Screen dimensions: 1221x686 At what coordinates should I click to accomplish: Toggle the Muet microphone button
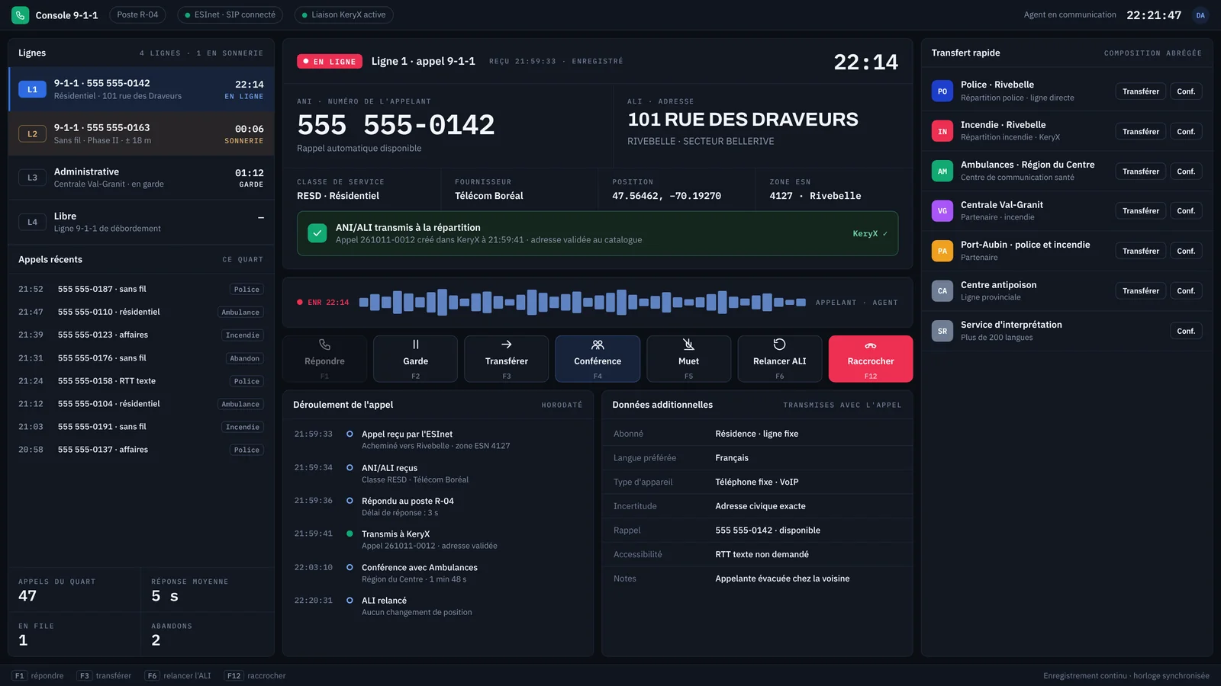(x=688, y=358)
